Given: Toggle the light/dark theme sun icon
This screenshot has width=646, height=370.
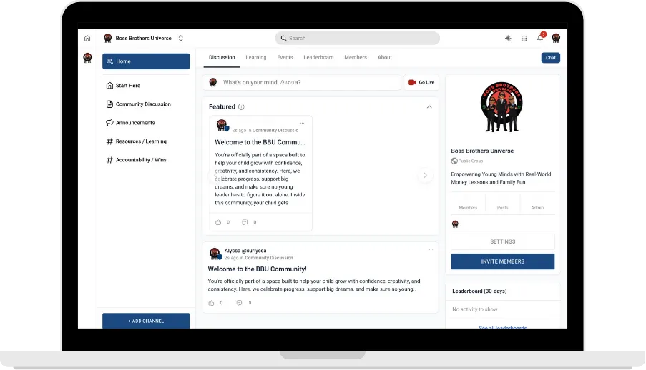Looking at the screenshot, I should tap(508, 39).
